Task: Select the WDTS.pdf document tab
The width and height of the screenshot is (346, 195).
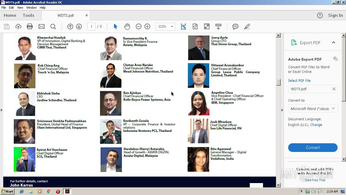Action: 66,15
